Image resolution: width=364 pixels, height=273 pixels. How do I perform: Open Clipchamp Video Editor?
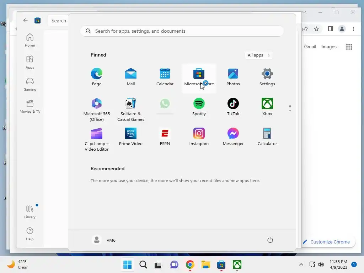97,139
